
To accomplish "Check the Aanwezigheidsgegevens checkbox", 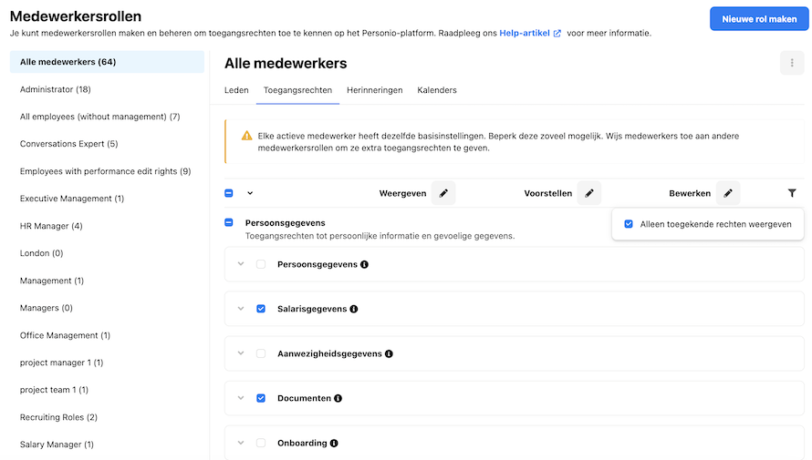I will [x=261, y=354].
